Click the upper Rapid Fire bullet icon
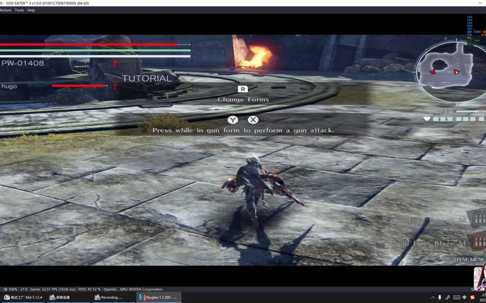This screenshot has height=303, width=486. pos(479,219)
